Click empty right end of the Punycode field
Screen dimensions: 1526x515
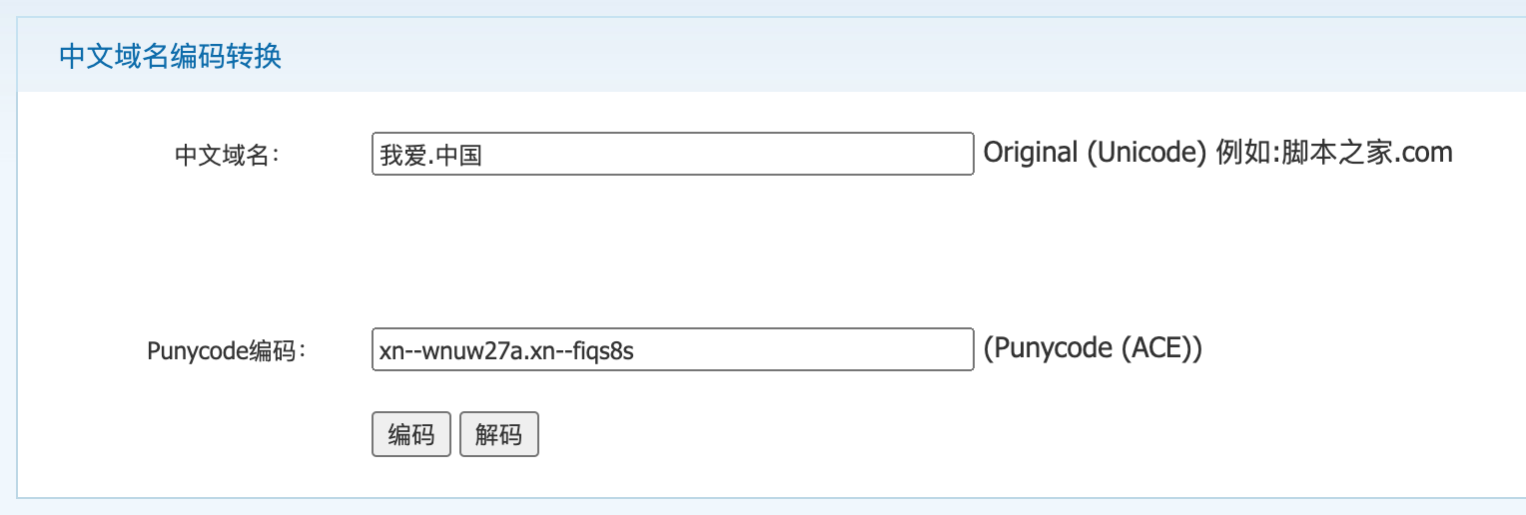tap(899, 350)
